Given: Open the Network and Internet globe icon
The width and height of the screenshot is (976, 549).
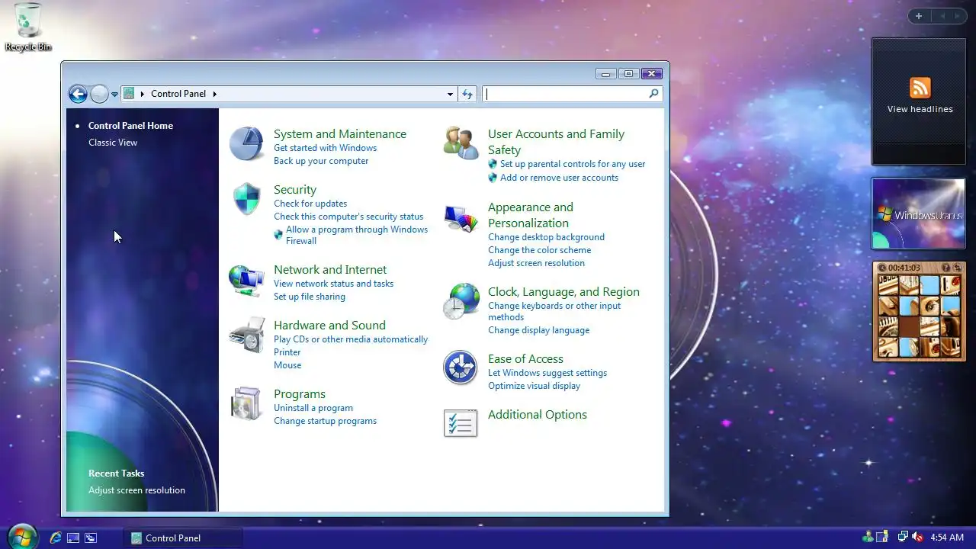Looking at the screenshot, I should pyautogui.click(x=246, y=280).
